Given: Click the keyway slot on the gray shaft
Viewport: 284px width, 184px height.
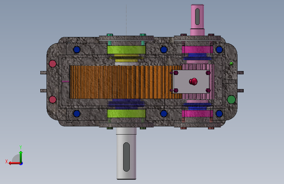Looking at the screenshot, I should click(126, 157).
